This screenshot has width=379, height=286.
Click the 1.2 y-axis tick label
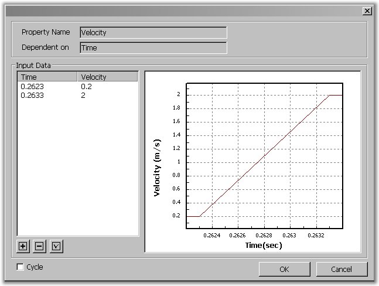point(176,148)
